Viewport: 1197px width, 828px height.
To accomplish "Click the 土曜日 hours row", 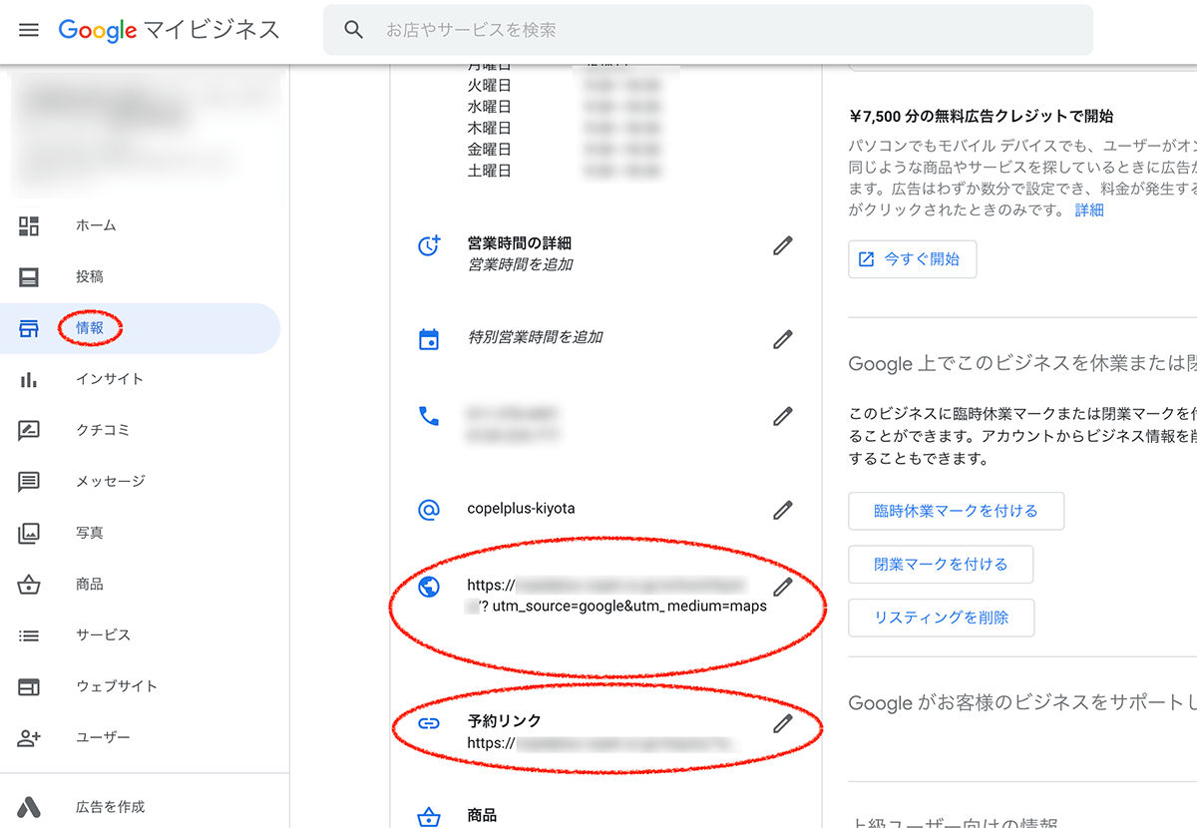I will tap(565, 172).
